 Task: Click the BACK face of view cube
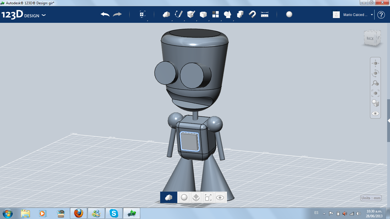point(370,38)
